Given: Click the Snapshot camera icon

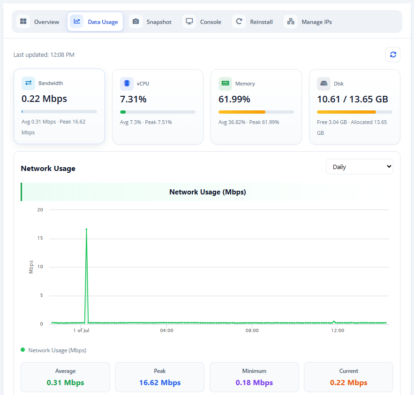Looking at the screenshot, I should click(x=135, y=22).
